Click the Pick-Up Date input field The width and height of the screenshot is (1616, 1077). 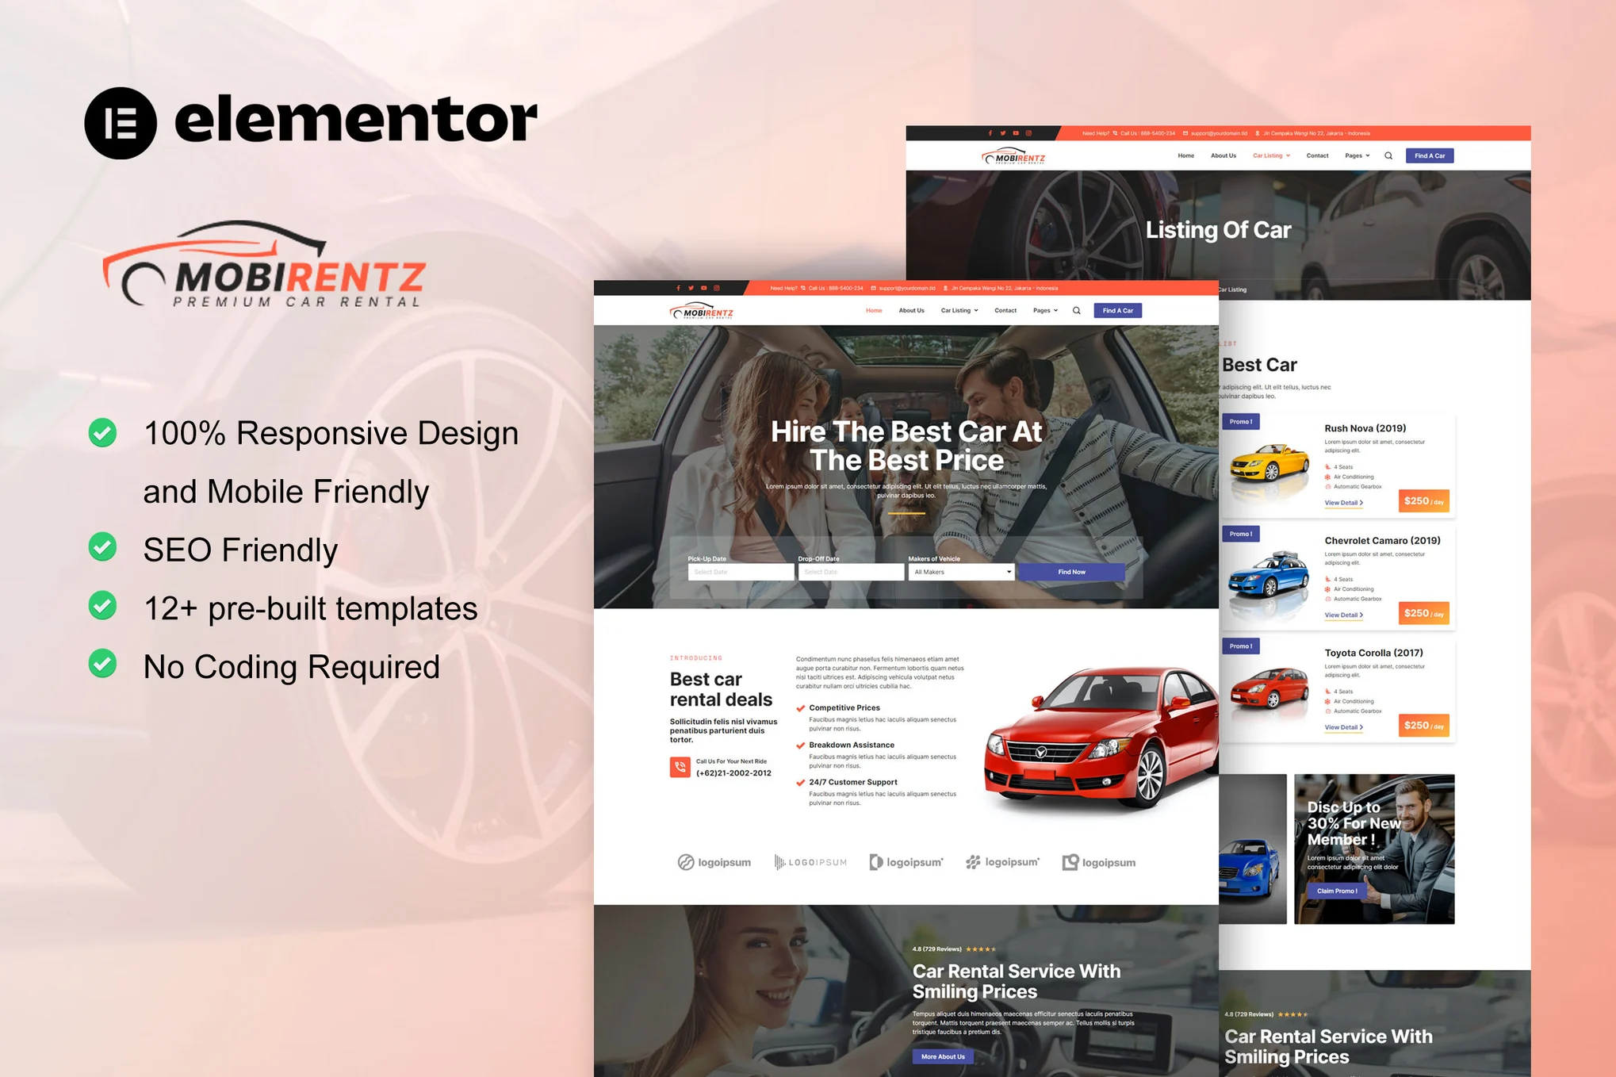click(x=737, y=574)
